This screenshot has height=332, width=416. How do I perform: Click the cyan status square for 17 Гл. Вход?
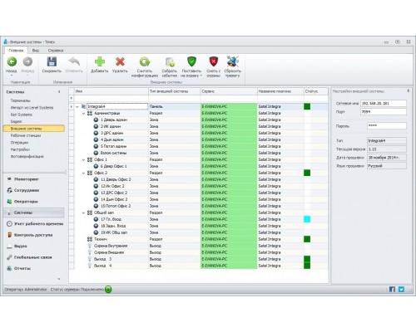(307, 219)
